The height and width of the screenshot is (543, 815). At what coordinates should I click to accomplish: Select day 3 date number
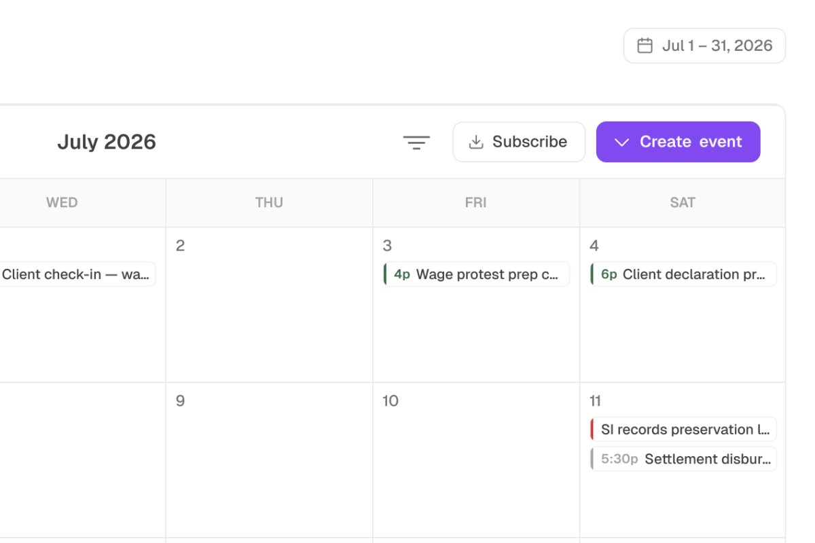pyautogui.click(x=387, y=246)
